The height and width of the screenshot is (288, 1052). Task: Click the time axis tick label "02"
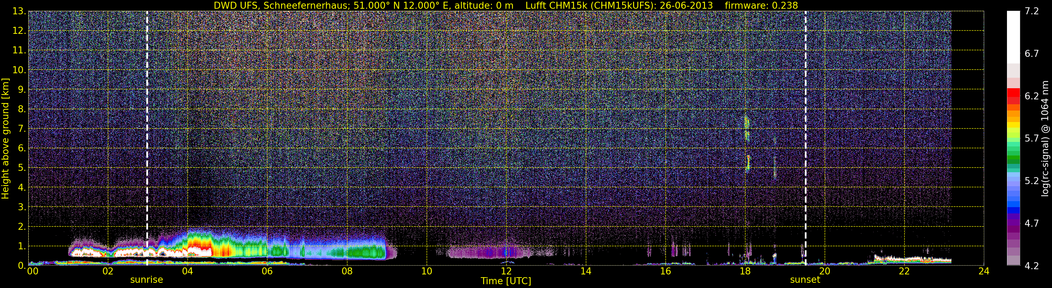(108, 271)
